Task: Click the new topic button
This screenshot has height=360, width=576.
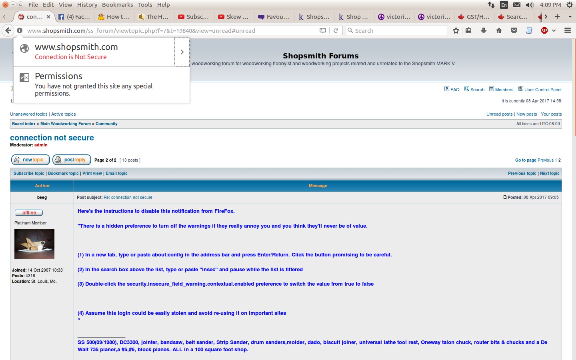Action: coord(30,160)
